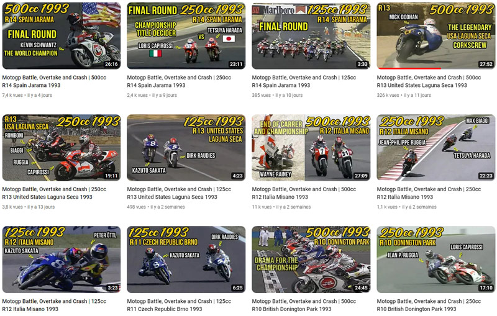Open the 125cc Sakata vs Raudies Laguna Seca thumbnail
Viewport: 497px width, 316px height.
(186, 148)
